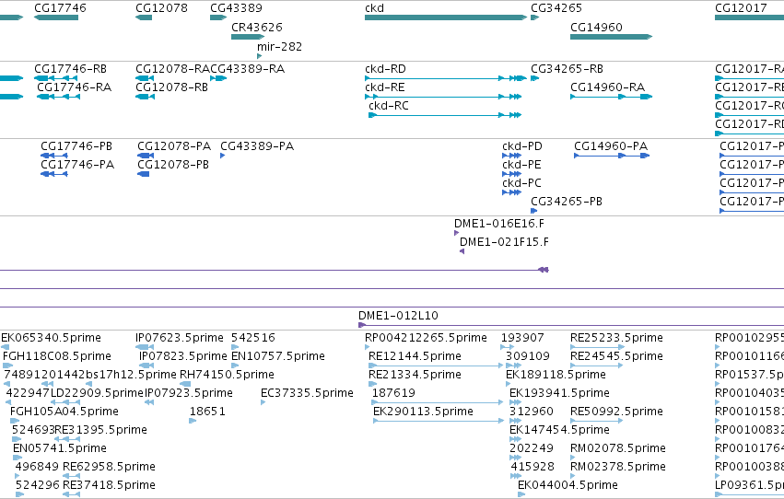Click the CG12078-RB transcript label
The height and width of the screenshot is (499, 784).
pos(171,87)
